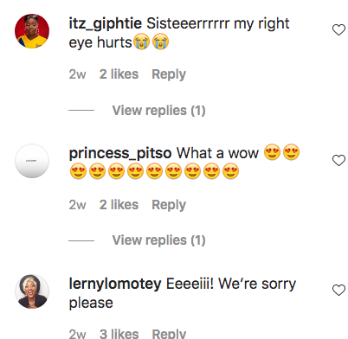This screenshot has height=339, width=348.
Task: Open princess_pitso's white profile avatar
Action: [x=32, y=161]
